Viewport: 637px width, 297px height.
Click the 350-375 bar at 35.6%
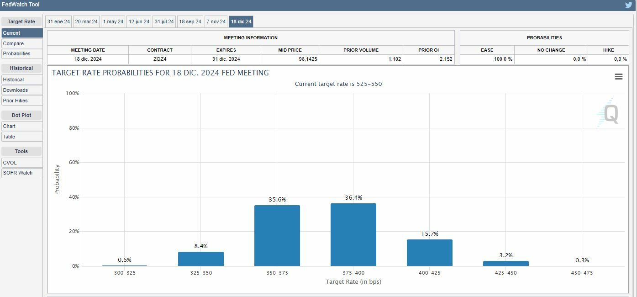277,236
